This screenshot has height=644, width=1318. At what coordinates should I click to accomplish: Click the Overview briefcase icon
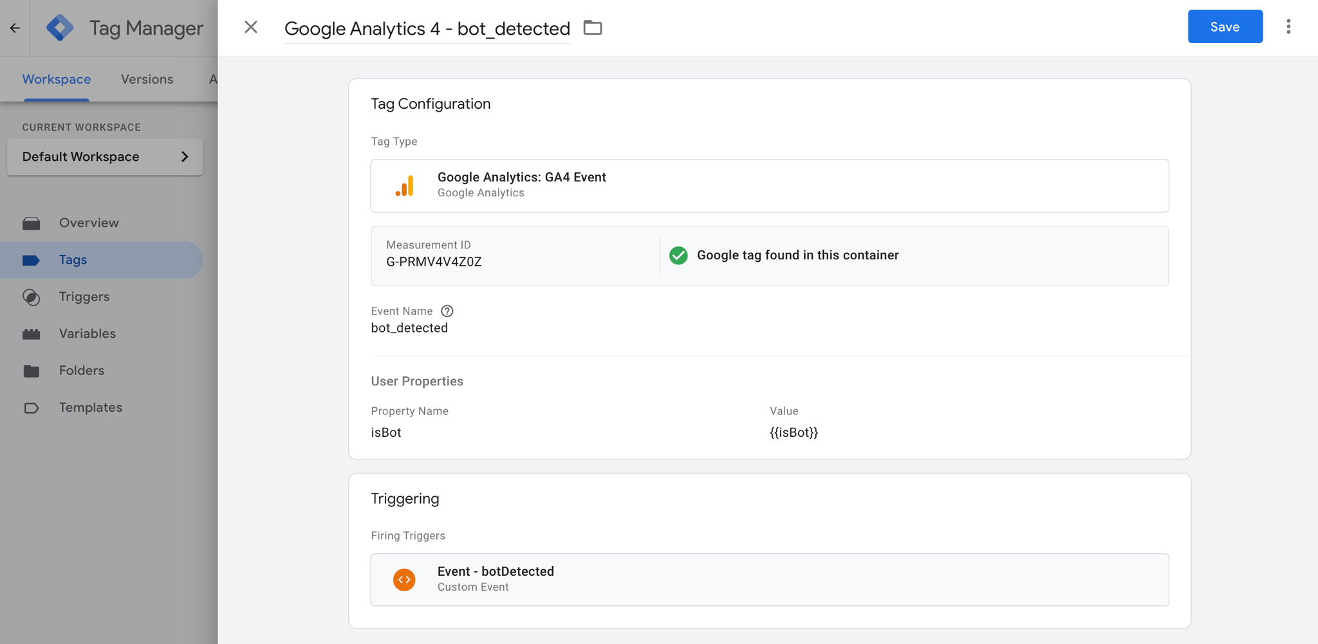(32, 223)
